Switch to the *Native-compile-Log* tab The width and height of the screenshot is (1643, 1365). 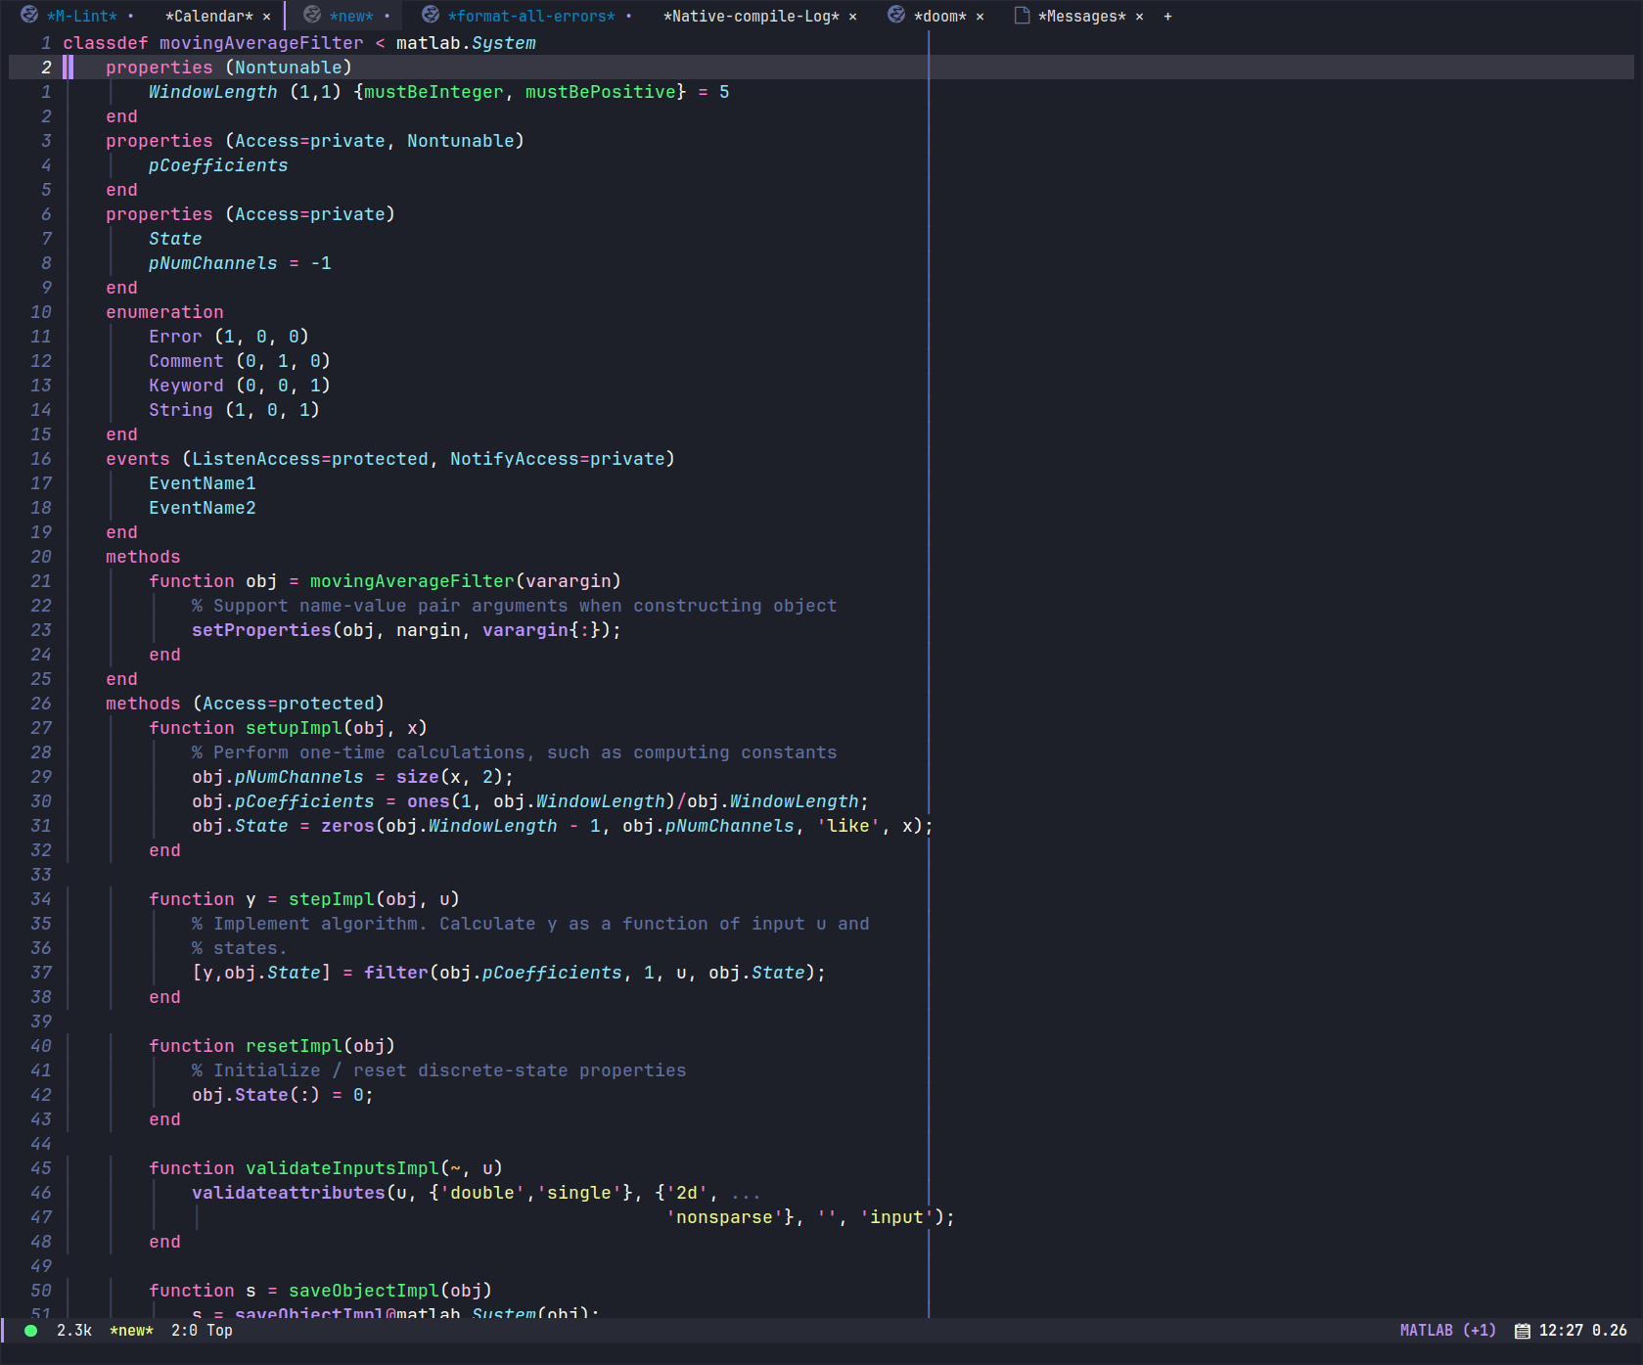pyautogui.click(x=751, y=16)
